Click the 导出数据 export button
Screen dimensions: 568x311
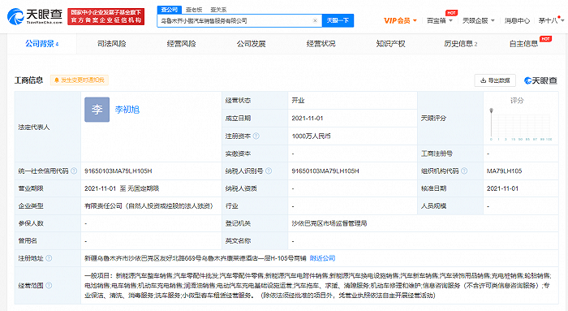tap(495, 80)
